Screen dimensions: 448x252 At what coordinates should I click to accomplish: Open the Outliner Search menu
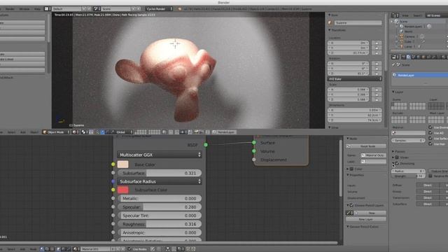pyautogui.click(x=417, y=15)
